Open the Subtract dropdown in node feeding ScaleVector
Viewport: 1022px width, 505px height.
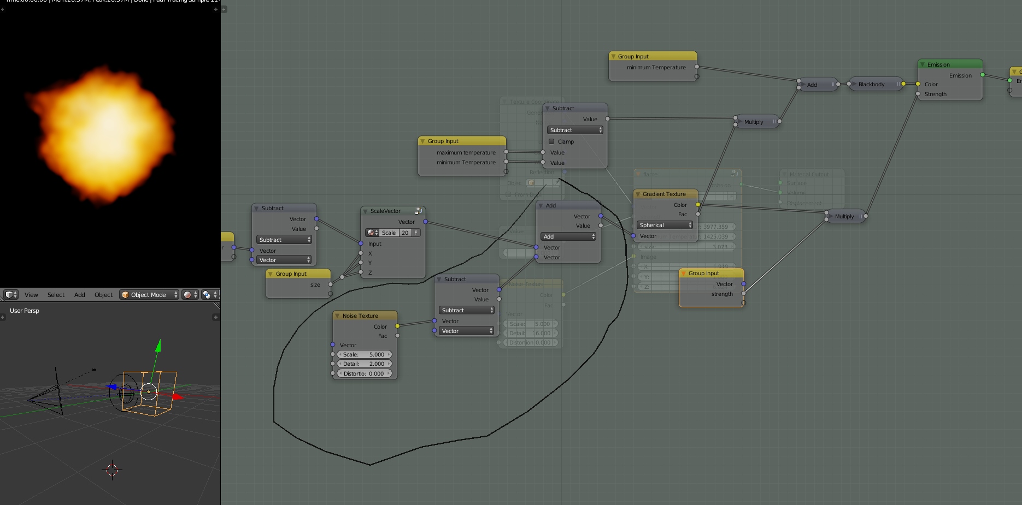click(x=284, y=240)
